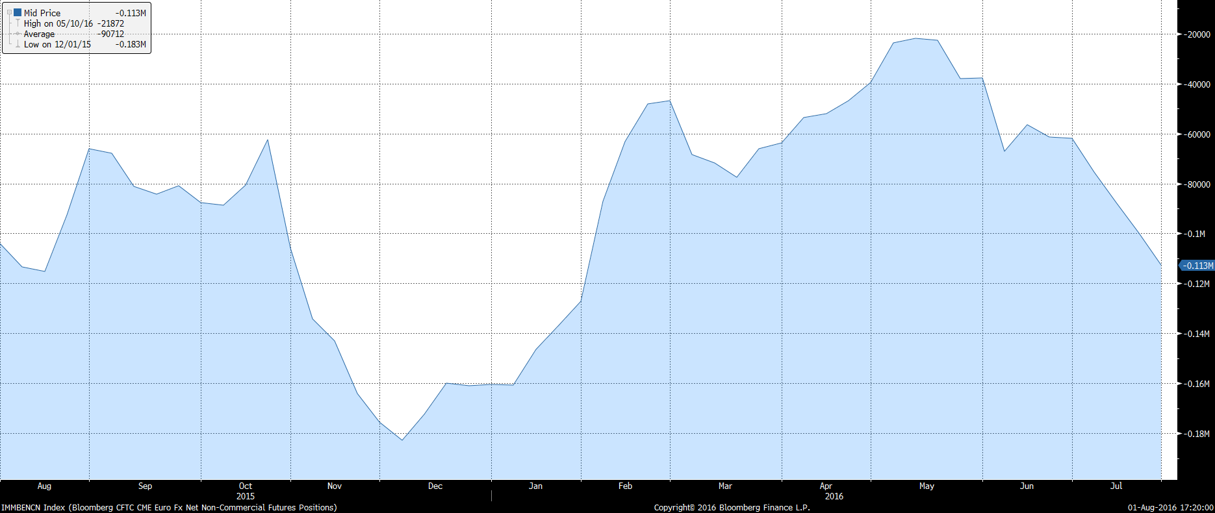
Task: Click the blue Mid Price color swatch
Action: pos(18,12)
